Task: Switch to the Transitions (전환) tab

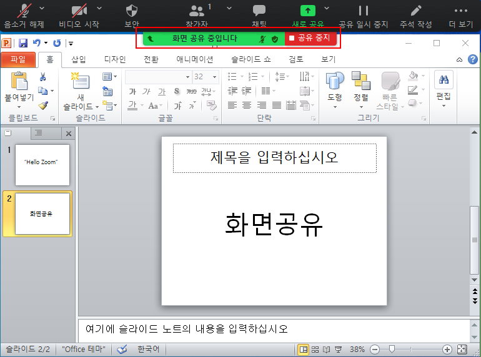Action: click(151, 59)
